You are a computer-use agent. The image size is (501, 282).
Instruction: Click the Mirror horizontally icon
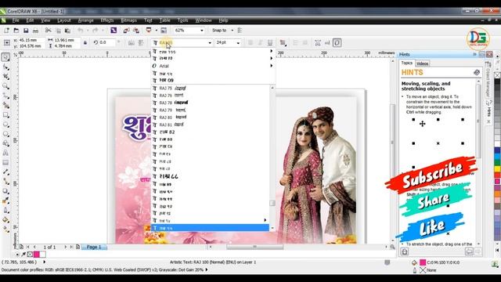coord(132,42)
